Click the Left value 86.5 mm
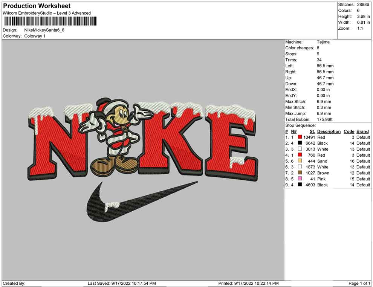This screenshot has height=287, width=373. tap(325, 66)
